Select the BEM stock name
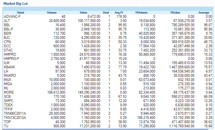 pyautogui.click(x=8, y=33)
